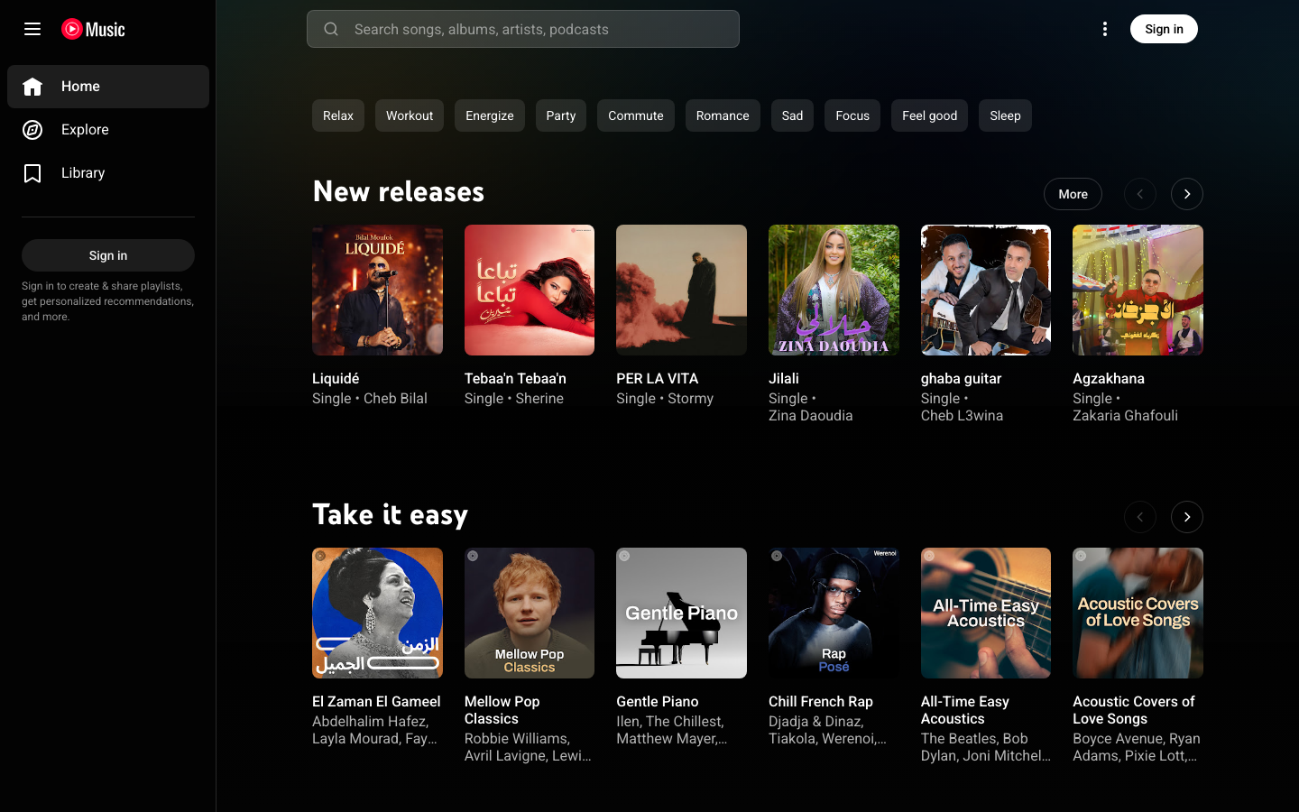Select the Energize mood chip
Screen dimensions: 1299x812
pyautogui.click(x=490, y=115)
